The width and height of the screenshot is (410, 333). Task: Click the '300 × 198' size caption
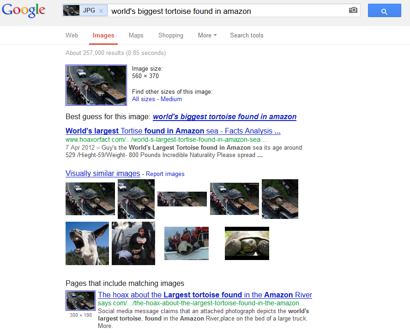[81, 315]
